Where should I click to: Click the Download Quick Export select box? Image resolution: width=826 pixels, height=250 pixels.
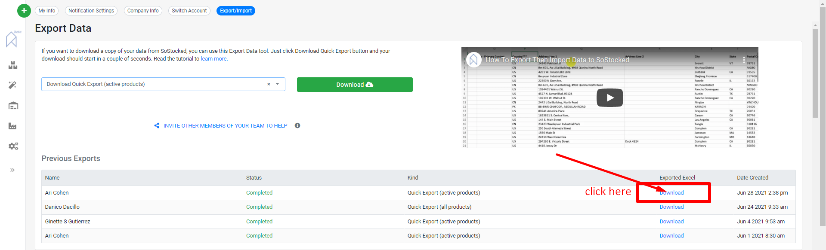[x=163, y=84]
